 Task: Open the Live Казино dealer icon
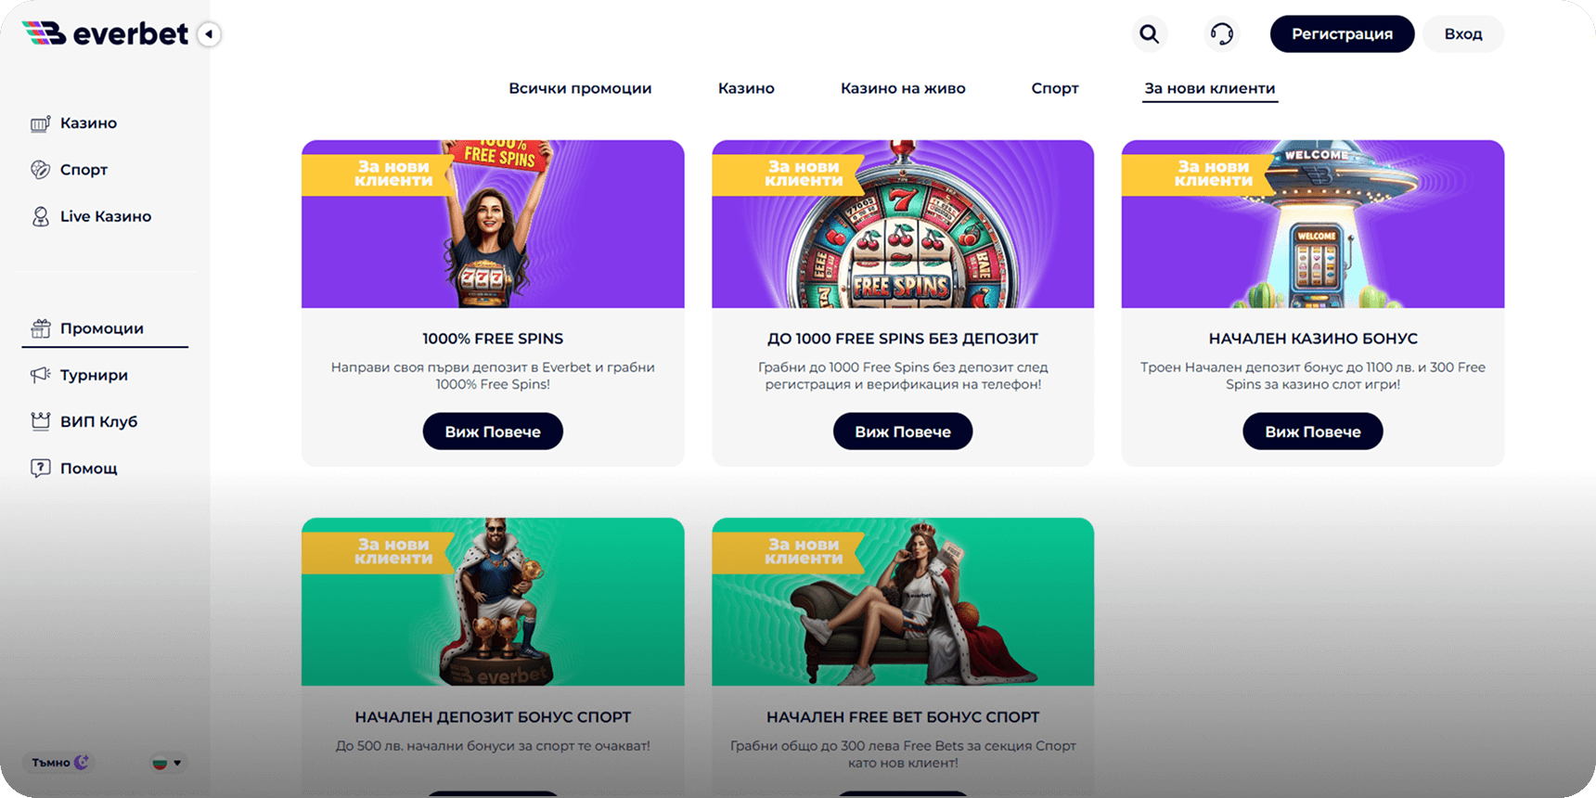click(40, 216)
